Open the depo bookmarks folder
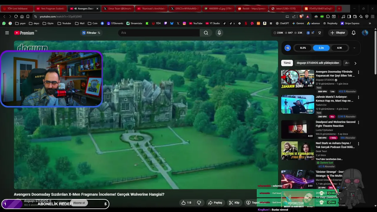This screenshot has width=377, height=212. (34, 23)
